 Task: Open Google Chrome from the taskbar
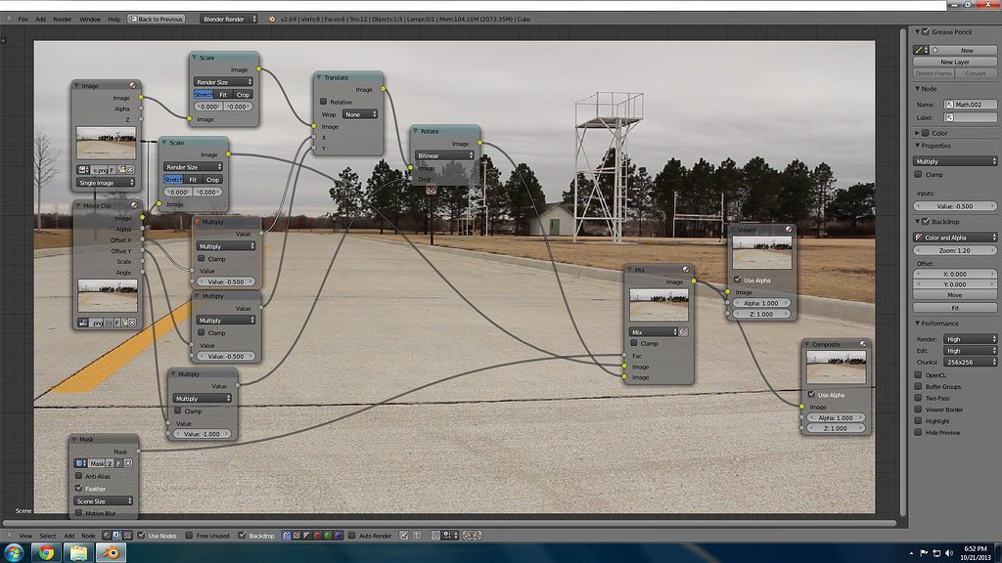(46, 553)
